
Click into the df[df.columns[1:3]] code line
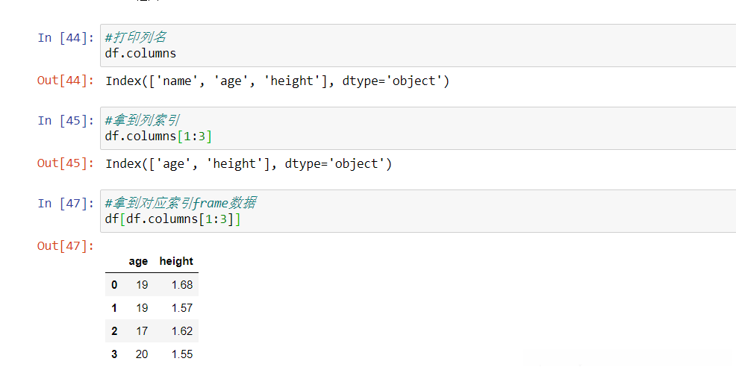[173, 219]
